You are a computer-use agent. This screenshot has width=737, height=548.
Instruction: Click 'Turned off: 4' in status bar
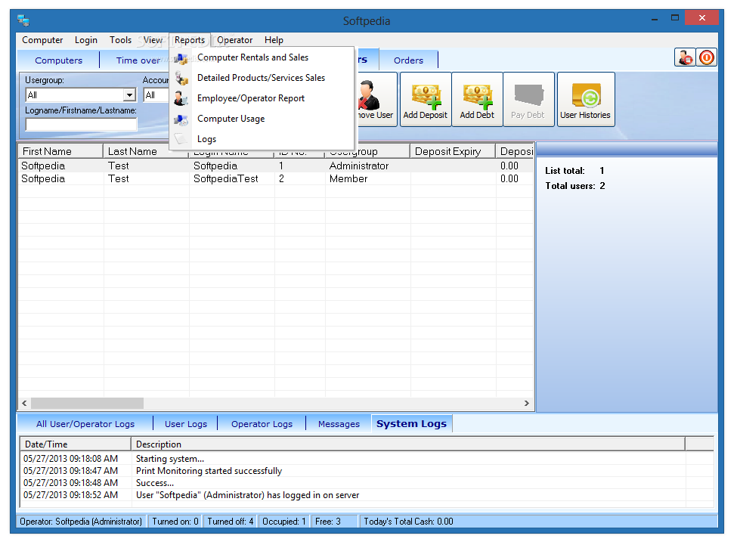[x=231, y=522]
